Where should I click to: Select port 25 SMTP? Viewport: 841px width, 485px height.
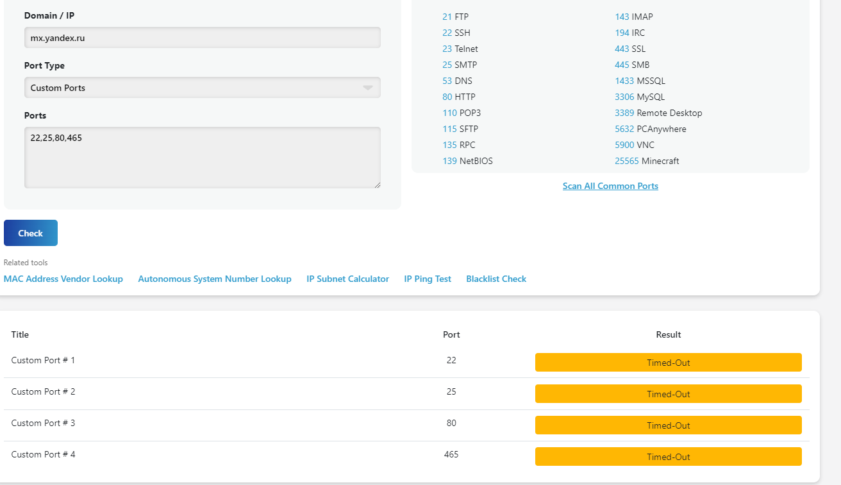point(460,65)
